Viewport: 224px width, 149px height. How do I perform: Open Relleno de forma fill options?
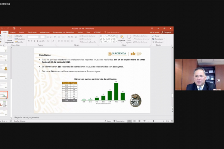[141, 36]
